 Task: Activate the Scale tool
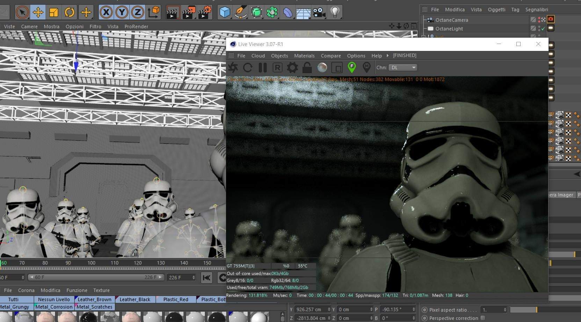click(54, 12)
